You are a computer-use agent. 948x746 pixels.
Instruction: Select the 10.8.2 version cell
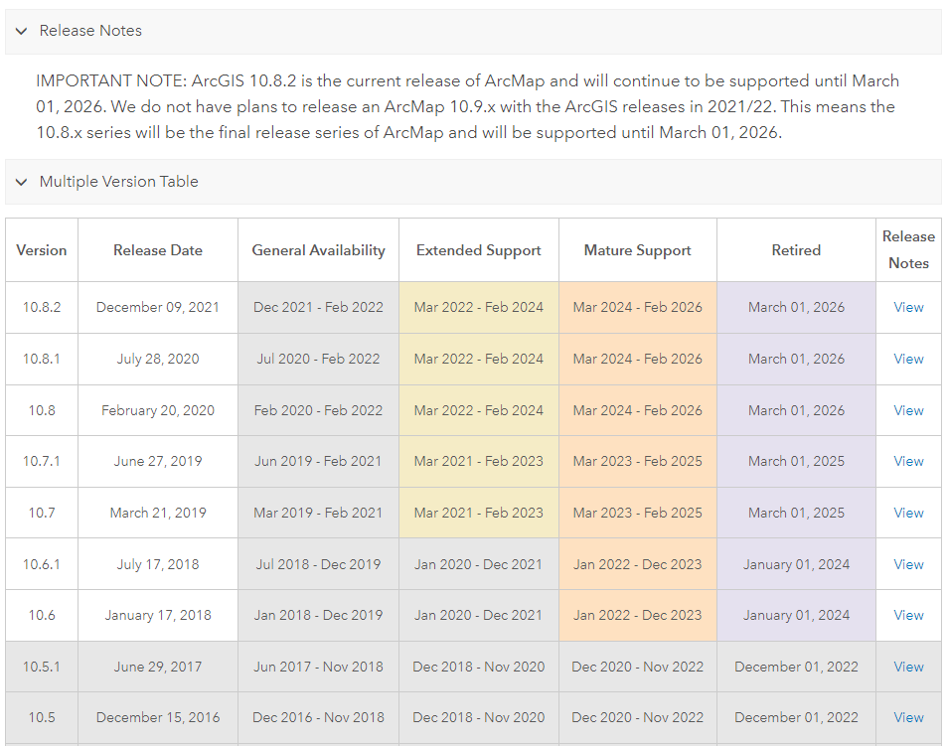[x=41, y=307]
